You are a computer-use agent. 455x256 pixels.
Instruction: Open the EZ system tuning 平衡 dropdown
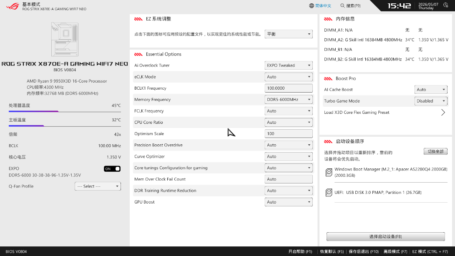click(x=289, y=34)
